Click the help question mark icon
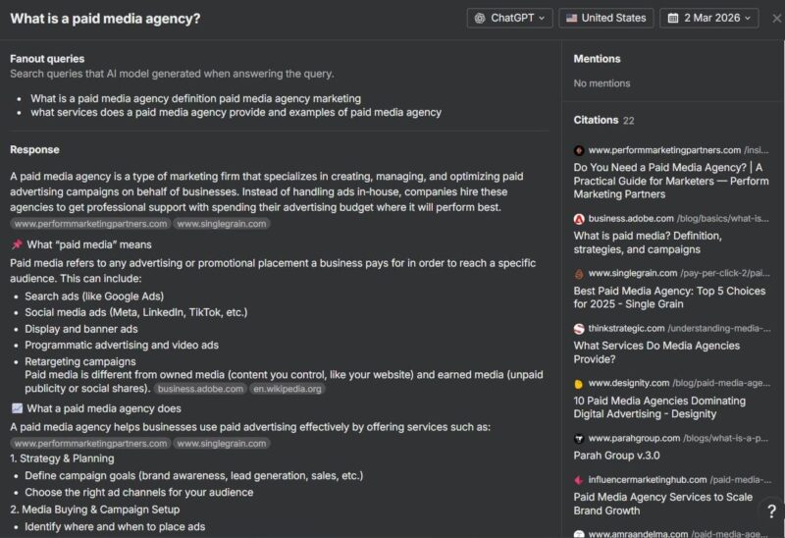This screenshot has height=538, width=785. 771,511
